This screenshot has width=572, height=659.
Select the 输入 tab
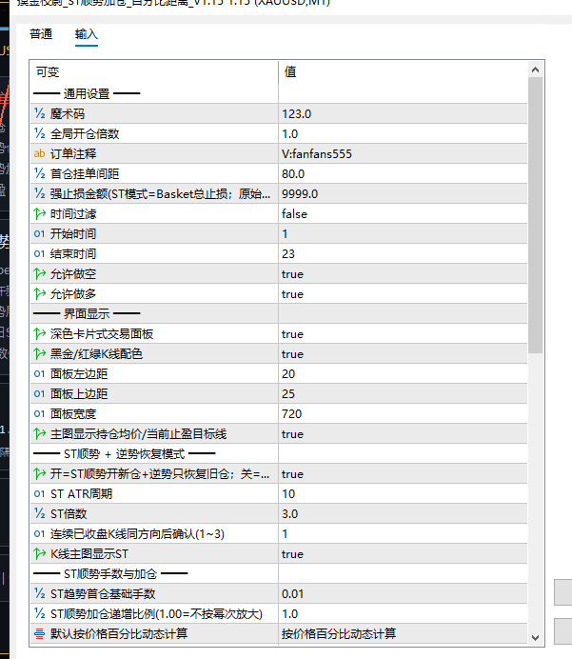pyautogui.click(x=86, y=34)
